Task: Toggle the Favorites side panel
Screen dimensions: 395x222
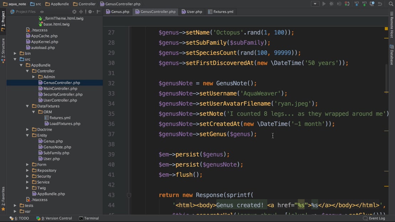Action: (x=3, y=199)
